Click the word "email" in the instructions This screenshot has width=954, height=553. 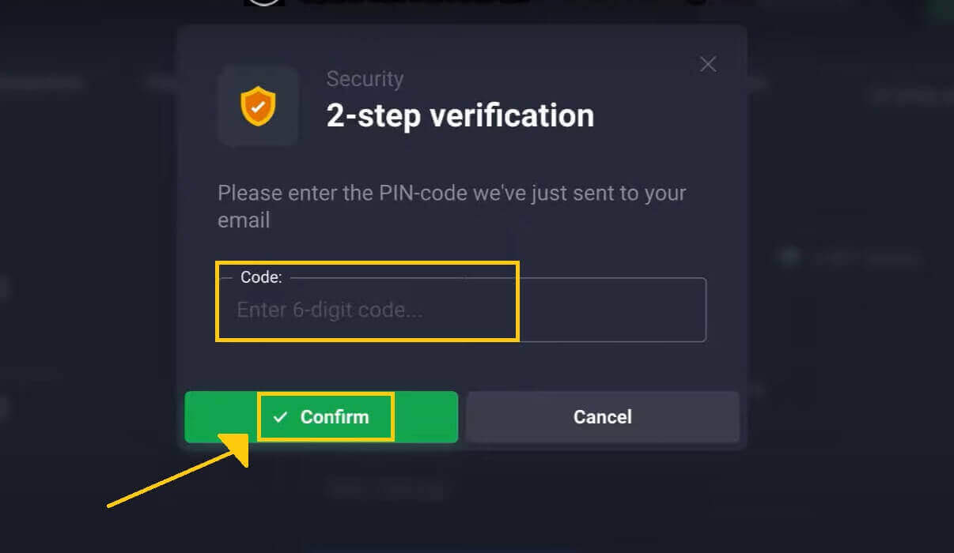(244, 220)
